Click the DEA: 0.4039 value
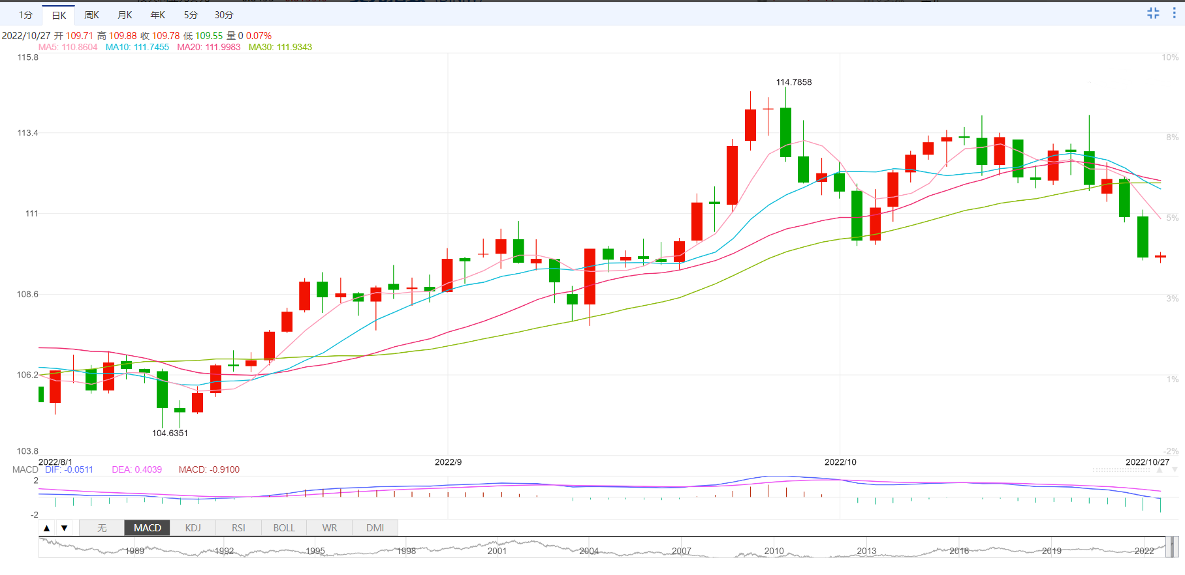 136,469
